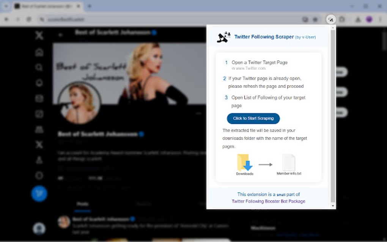Open the Home feed icon in sidebar
Screen dimensions: 387x242
(39, 52)
